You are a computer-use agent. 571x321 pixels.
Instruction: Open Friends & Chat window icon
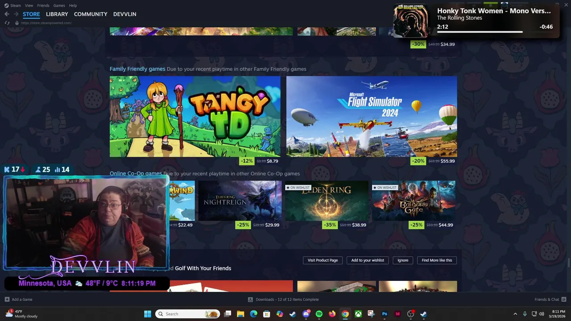(564, 300)
